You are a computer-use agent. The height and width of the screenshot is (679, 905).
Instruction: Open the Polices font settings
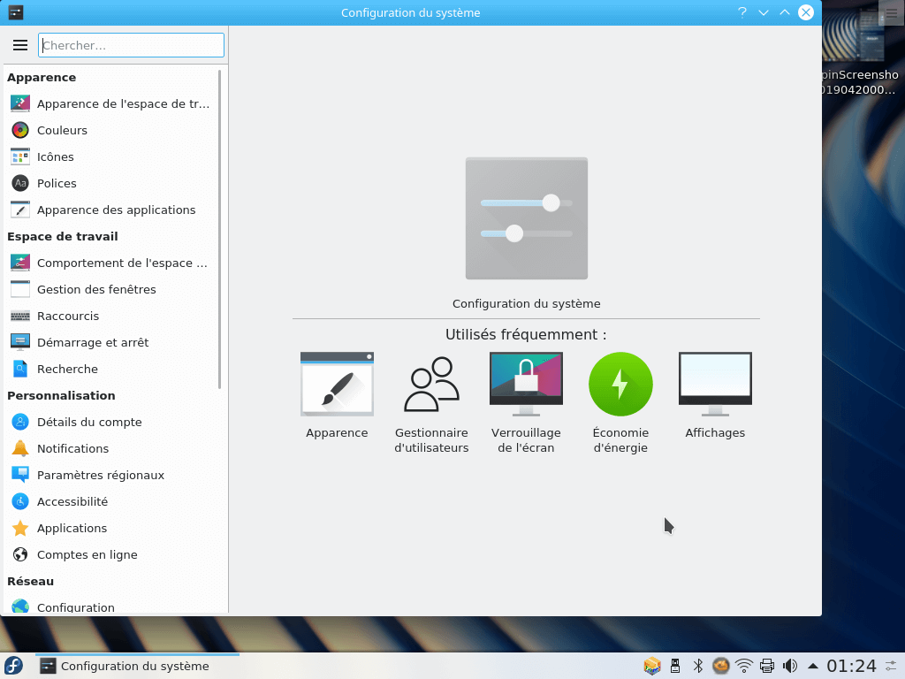[x=112, y=184]
